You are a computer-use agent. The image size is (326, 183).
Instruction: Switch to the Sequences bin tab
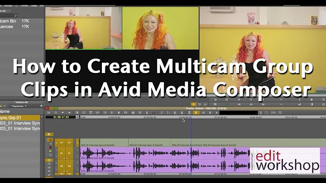[x=18, y=106]
